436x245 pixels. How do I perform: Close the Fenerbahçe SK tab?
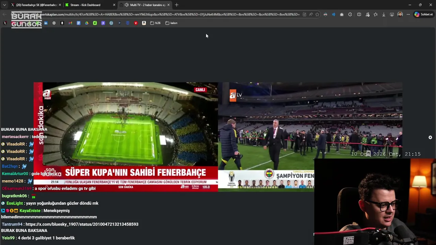point(60,5)
